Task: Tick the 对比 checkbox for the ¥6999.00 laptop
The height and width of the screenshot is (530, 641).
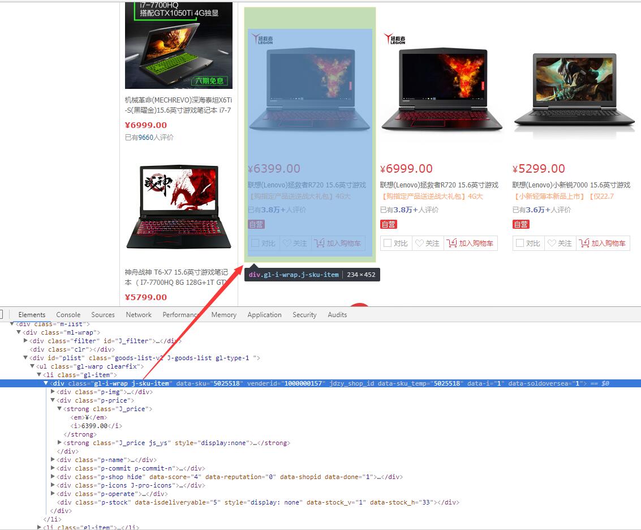Action: [388, 243]
